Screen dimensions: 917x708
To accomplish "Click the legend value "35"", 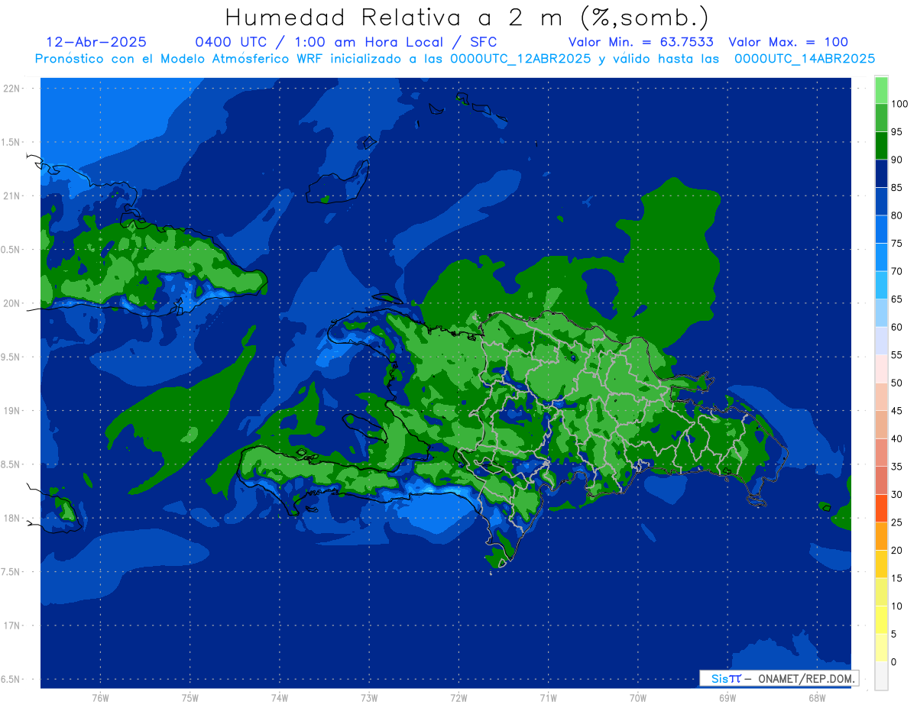I will (896, 467).
